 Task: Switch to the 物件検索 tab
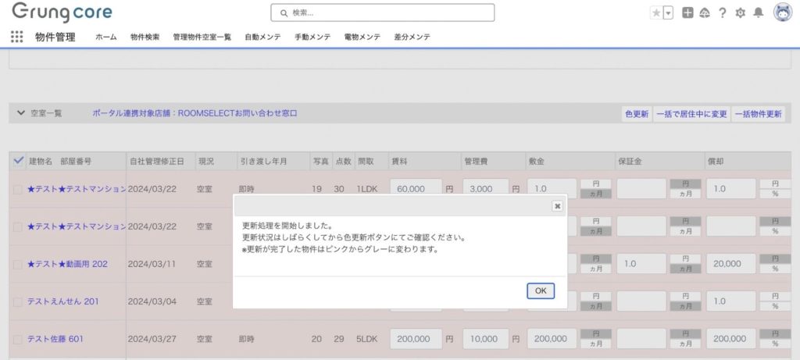coord(147,37)
